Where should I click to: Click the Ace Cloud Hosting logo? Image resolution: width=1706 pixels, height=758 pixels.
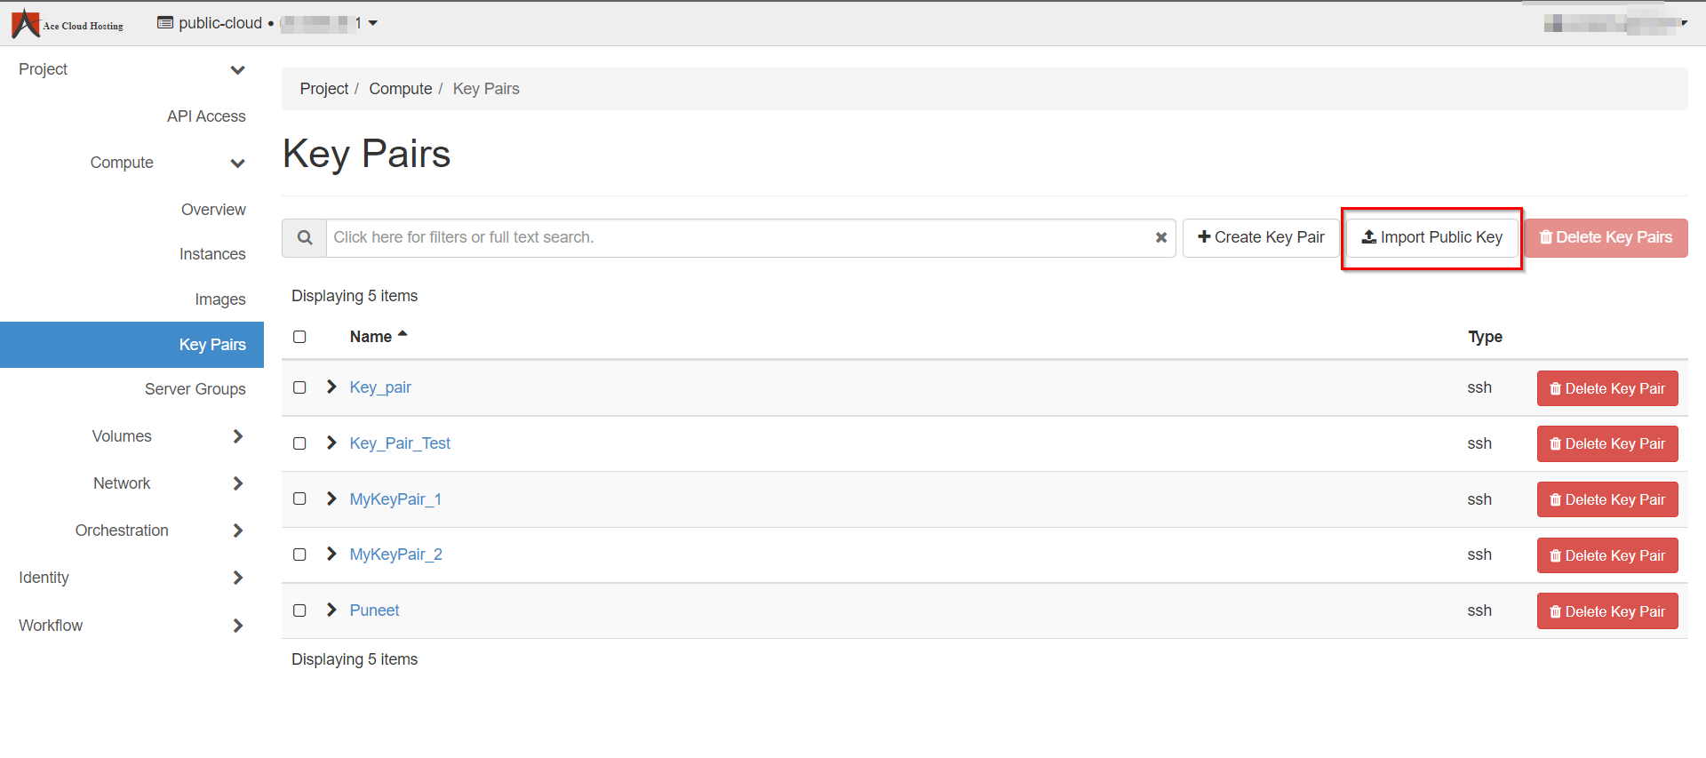[x=68, y=24]
